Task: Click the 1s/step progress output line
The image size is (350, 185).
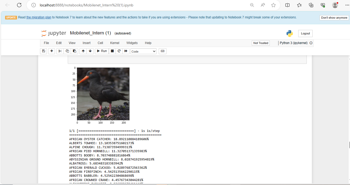Action: coord(114,131)
